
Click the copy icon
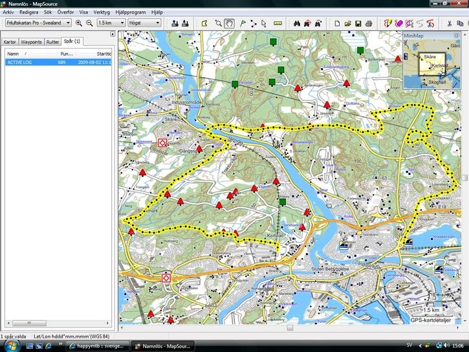(x=460, y=23)
